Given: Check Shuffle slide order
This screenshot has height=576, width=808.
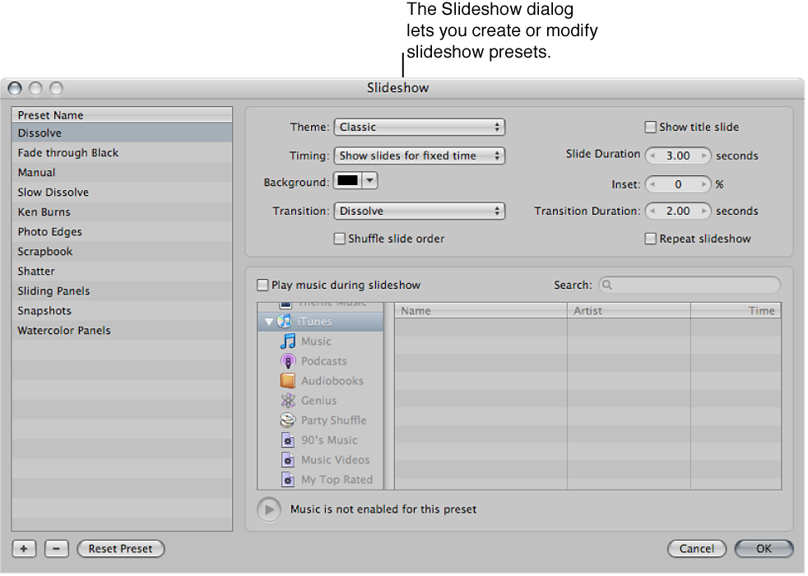Looking at the screenshot, I should (x=339, y=238).
